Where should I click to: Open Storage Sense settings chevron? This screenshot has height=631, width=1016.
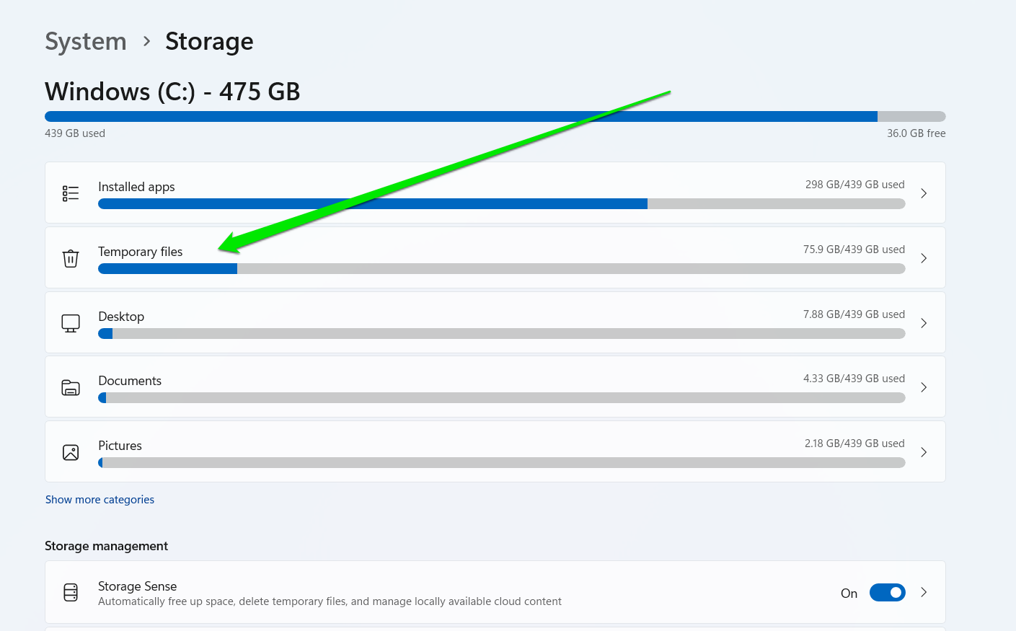point(924,592)
